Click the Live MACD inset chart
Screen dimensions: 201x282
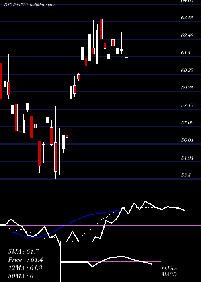point(111,262)
